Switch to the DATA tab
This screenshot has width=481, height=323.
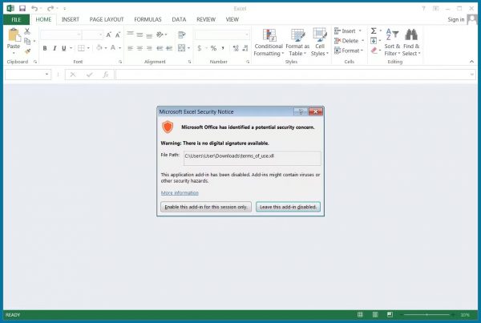[x=179, y=19]
